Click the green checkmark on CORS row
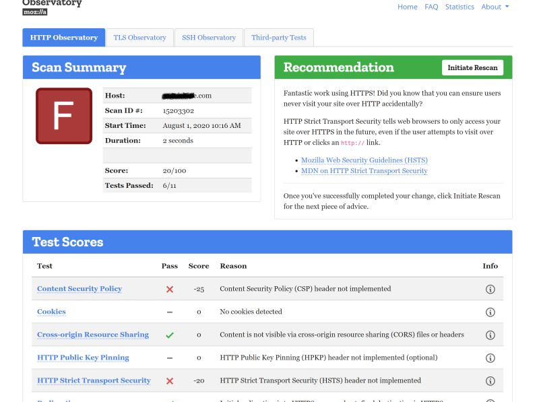The width and height of the screenshot is (539, 402). tap(170, 334)
